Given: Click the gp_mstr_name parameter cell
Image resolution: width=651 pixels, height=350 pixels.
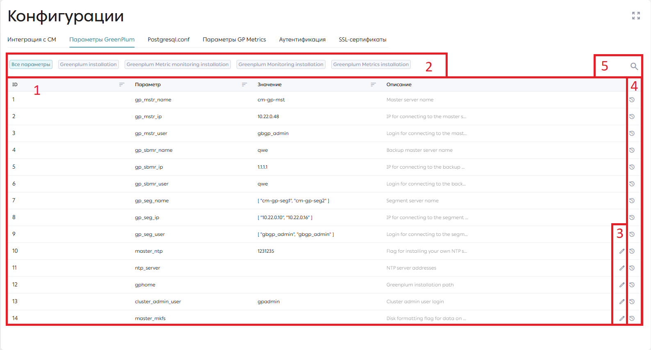Looking at the screenshot, I should pos(153,100).
